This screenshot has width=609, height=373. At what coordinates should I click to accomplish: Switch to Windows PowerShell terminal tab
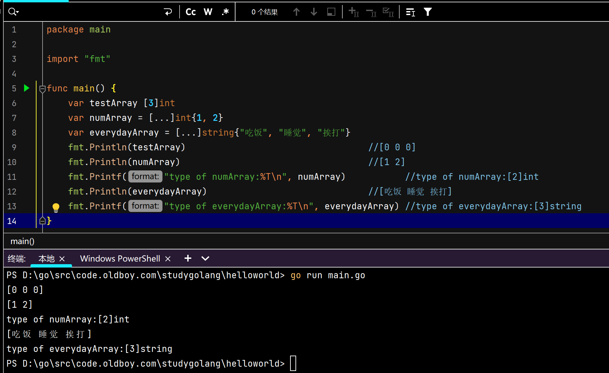[120, 258]
